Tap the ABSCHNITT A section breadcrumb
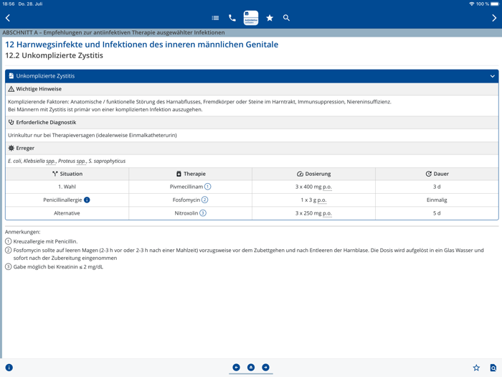 tap(113, 32)
